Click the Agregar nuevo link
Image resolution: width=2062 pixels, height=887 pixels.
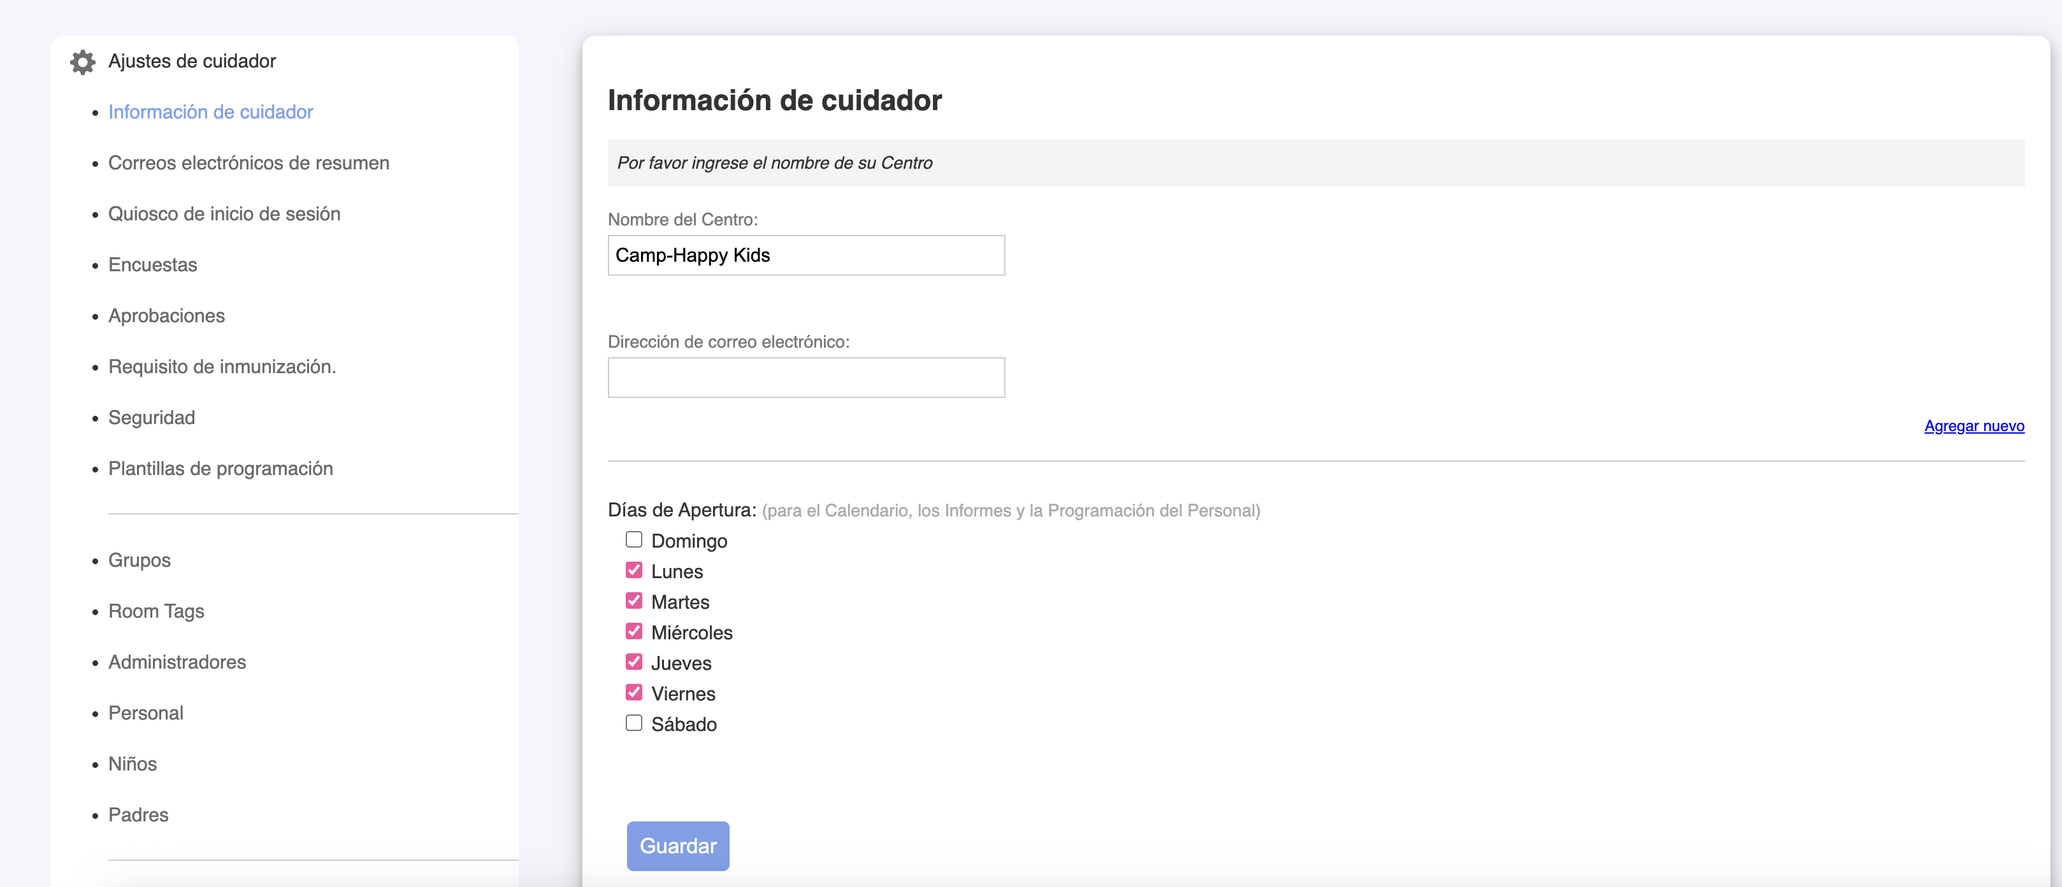(x=1973, y=426)
